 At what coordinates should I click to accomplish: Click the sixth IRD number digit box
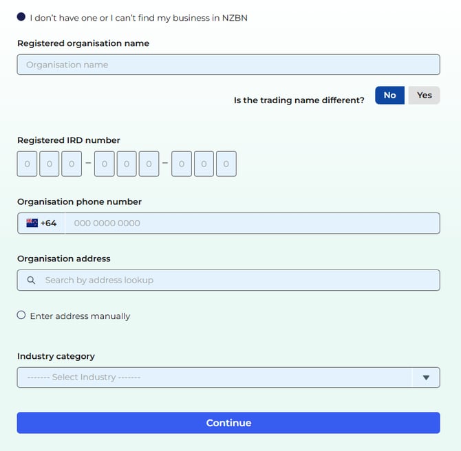click(x=149, y=164)
